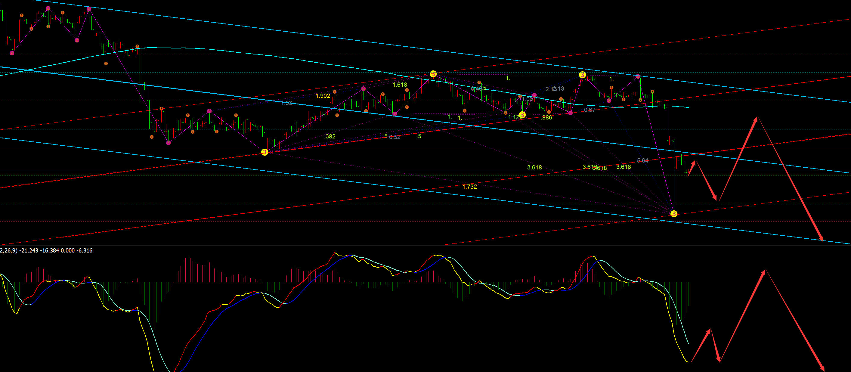Image resolution: width=851 pixels, height=372 pixels.
Task: Click the gray 0.67 label
Action: point(590,110)
